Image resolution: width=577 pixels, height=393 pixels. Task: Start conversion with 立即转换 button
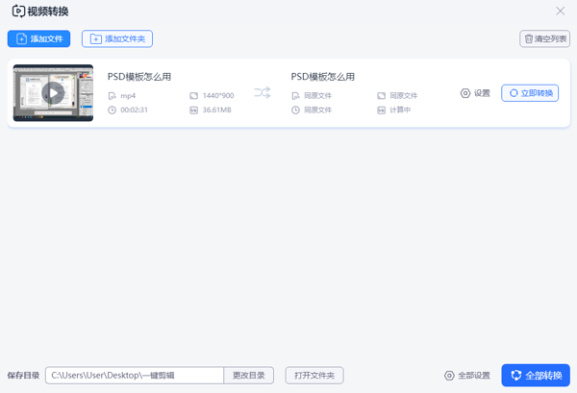(x=530, y=93)
